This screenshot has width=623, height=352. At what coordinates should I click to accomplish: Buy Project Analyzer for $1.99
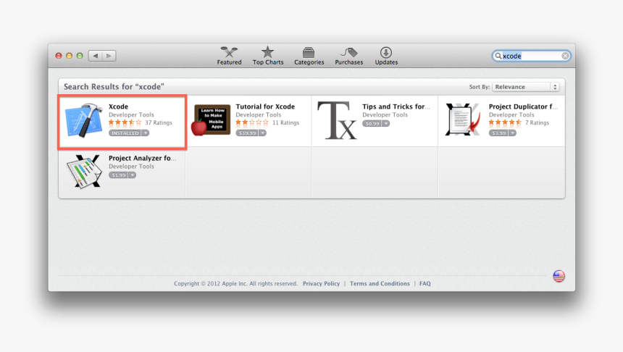118,175
